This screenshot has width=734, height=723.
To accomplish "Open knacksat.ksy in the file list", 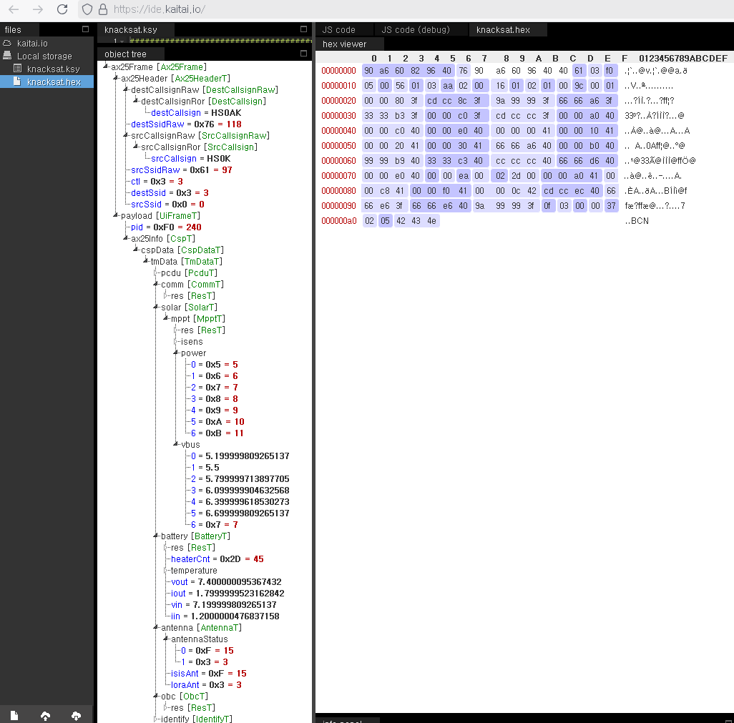I will pos(53,69).
